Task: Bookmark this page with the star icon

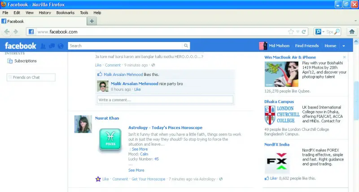Action: point(291,31)
